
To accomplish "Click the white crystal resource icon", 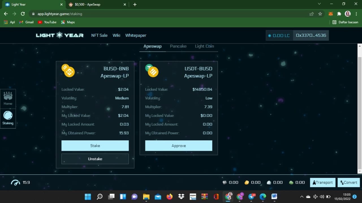I will (269, 182).
